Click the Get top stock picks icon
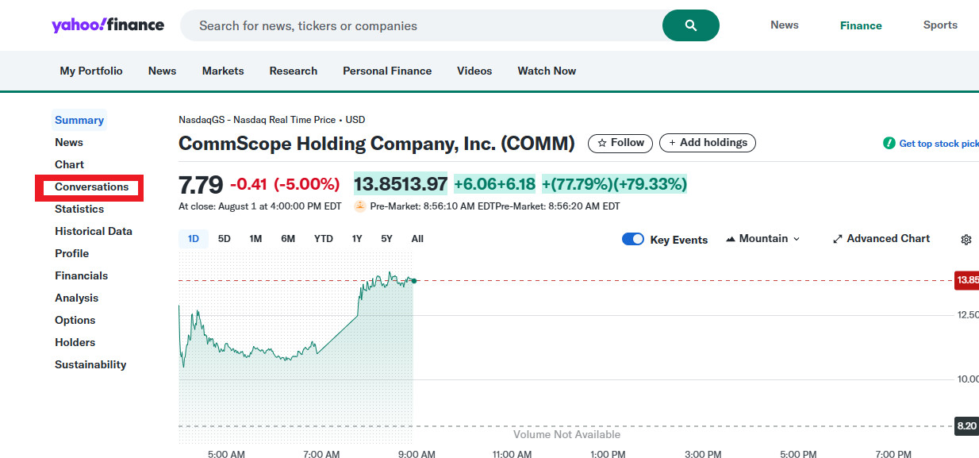This screenshot has height=458, width=979. click(x=889, y=144)
